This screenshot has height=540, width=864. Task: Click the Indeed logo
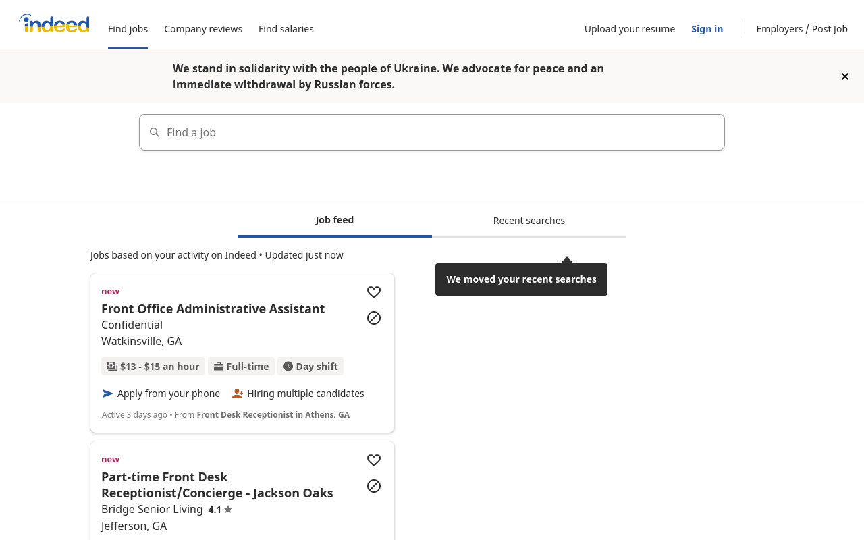(54, 24)
